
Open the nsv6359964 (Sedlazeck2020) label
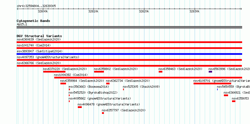point(82,81)
